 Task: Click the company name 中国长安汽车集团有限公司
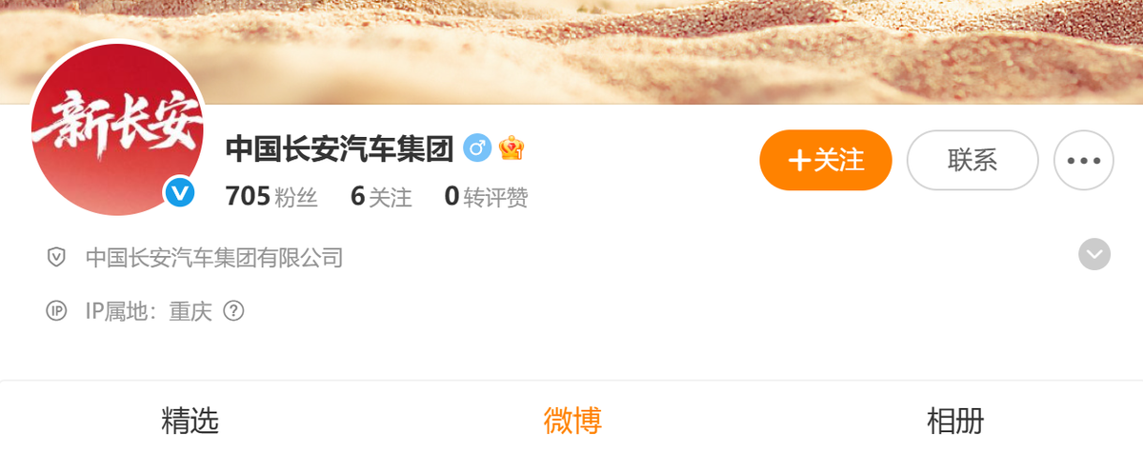click(214, 258)
